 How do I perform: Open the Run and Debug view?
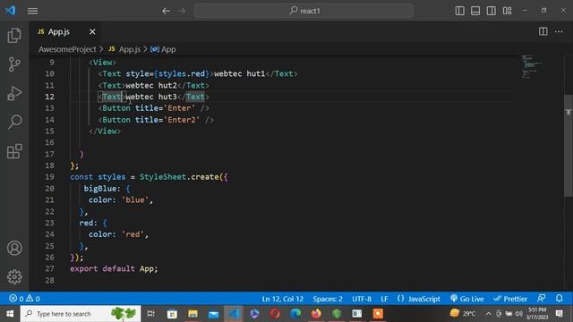click(x=14, y=93)
